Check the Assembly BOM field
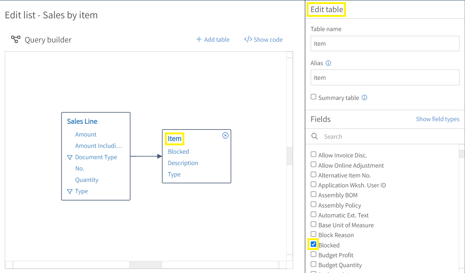 [x=313, y=194]
